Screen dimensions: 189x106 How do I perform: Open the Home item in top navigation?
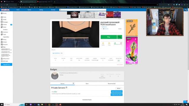18,10
